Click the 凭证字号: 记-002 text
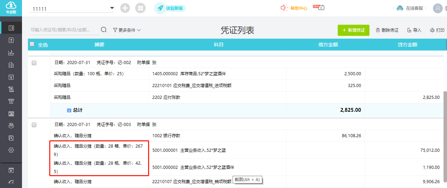This screenshot has width=447, height=188. 114,63
